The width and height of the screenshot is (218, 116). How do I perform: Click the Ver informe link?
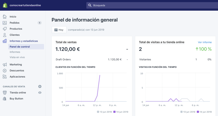205,42
